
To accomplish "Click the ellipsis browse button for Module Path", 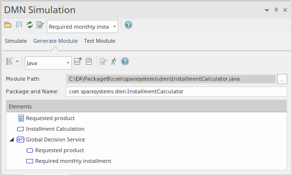I will tap(282, 79).
